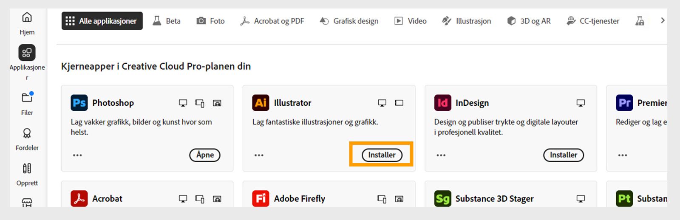
Task: Open Filer in the sidebar
Action: click(x=27, y=104)
